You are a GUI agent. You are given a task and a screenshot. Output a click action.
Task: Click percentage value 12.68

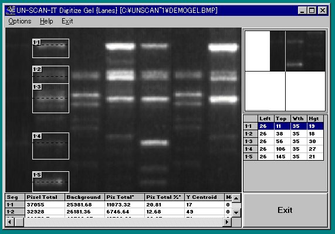tap(164, 212)
